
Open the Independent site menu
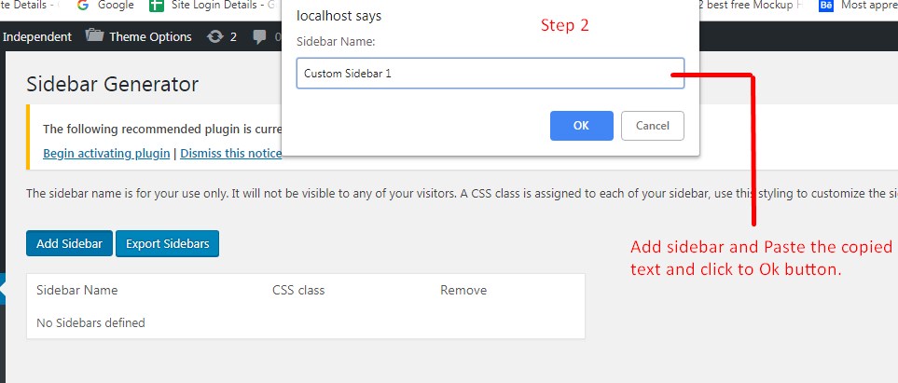tap(37, 36)
